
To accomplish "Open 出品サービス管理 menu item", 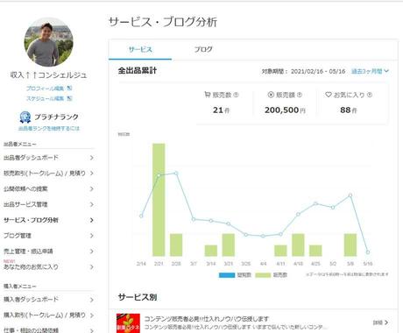I will (25, 204).
